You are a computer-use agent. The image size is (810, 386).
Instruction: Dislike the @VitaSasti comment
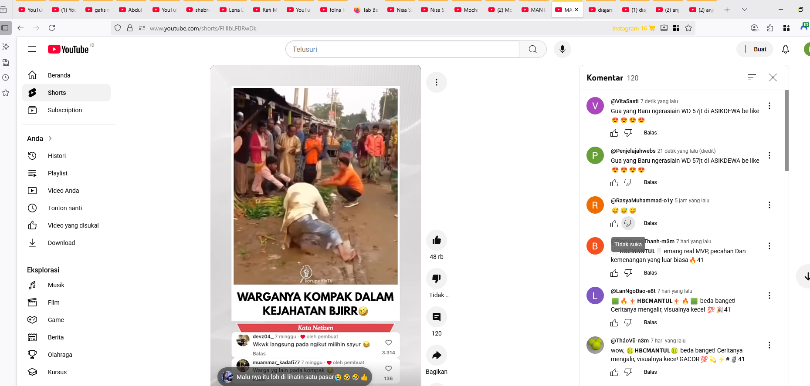coord(628,133)
